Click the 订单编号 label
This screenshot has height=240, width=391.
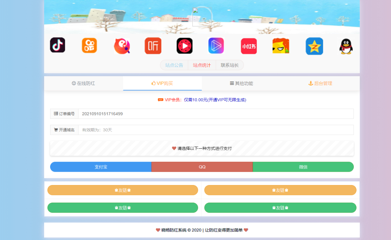tap(64, 114)
